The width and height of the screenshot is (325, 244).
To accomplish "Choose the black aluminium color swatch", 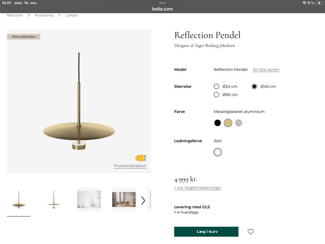I will (x=217, y=123).
